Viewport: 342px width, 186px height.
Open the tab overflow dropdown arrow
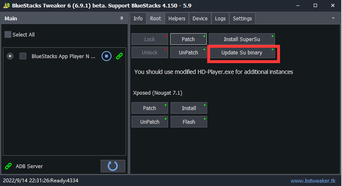pos(333,18)
